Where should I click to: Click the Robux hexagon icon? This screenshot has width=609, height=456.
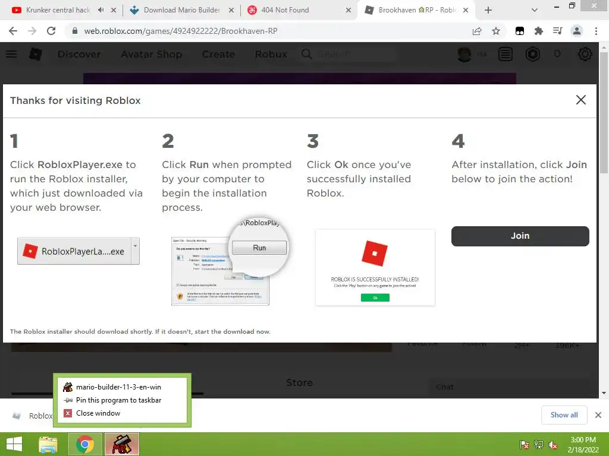[x=532, y=54]
